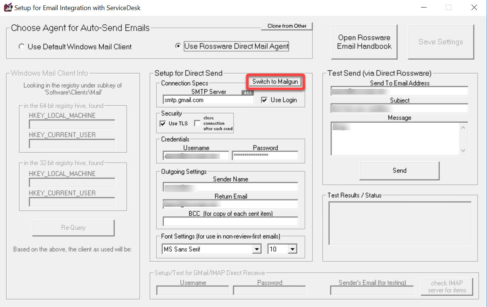Click the Sender's Email for testing field

pyautogui.click(x=372, y=290)
